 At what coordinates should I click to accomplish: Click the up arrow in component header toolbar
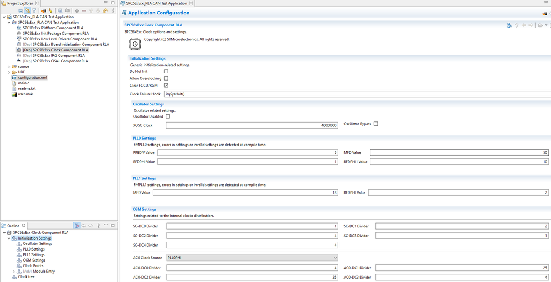517,25
